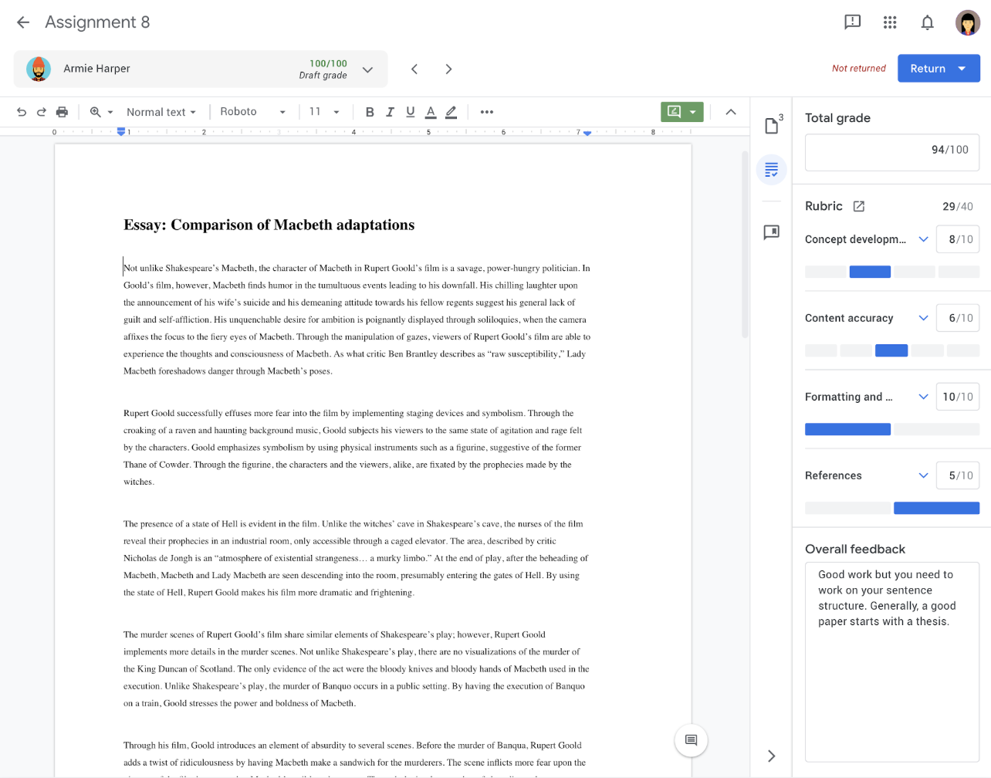Redo the last edit
The width and height of the screenshot is (991, 778).
(x=42, y=112)
